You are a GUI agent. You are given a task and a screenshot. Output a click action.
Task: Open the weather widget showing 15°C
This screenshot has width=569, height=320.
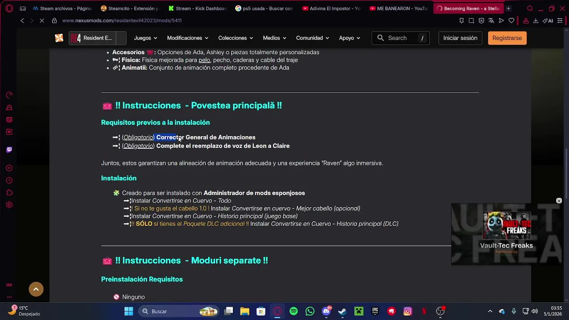25,311
